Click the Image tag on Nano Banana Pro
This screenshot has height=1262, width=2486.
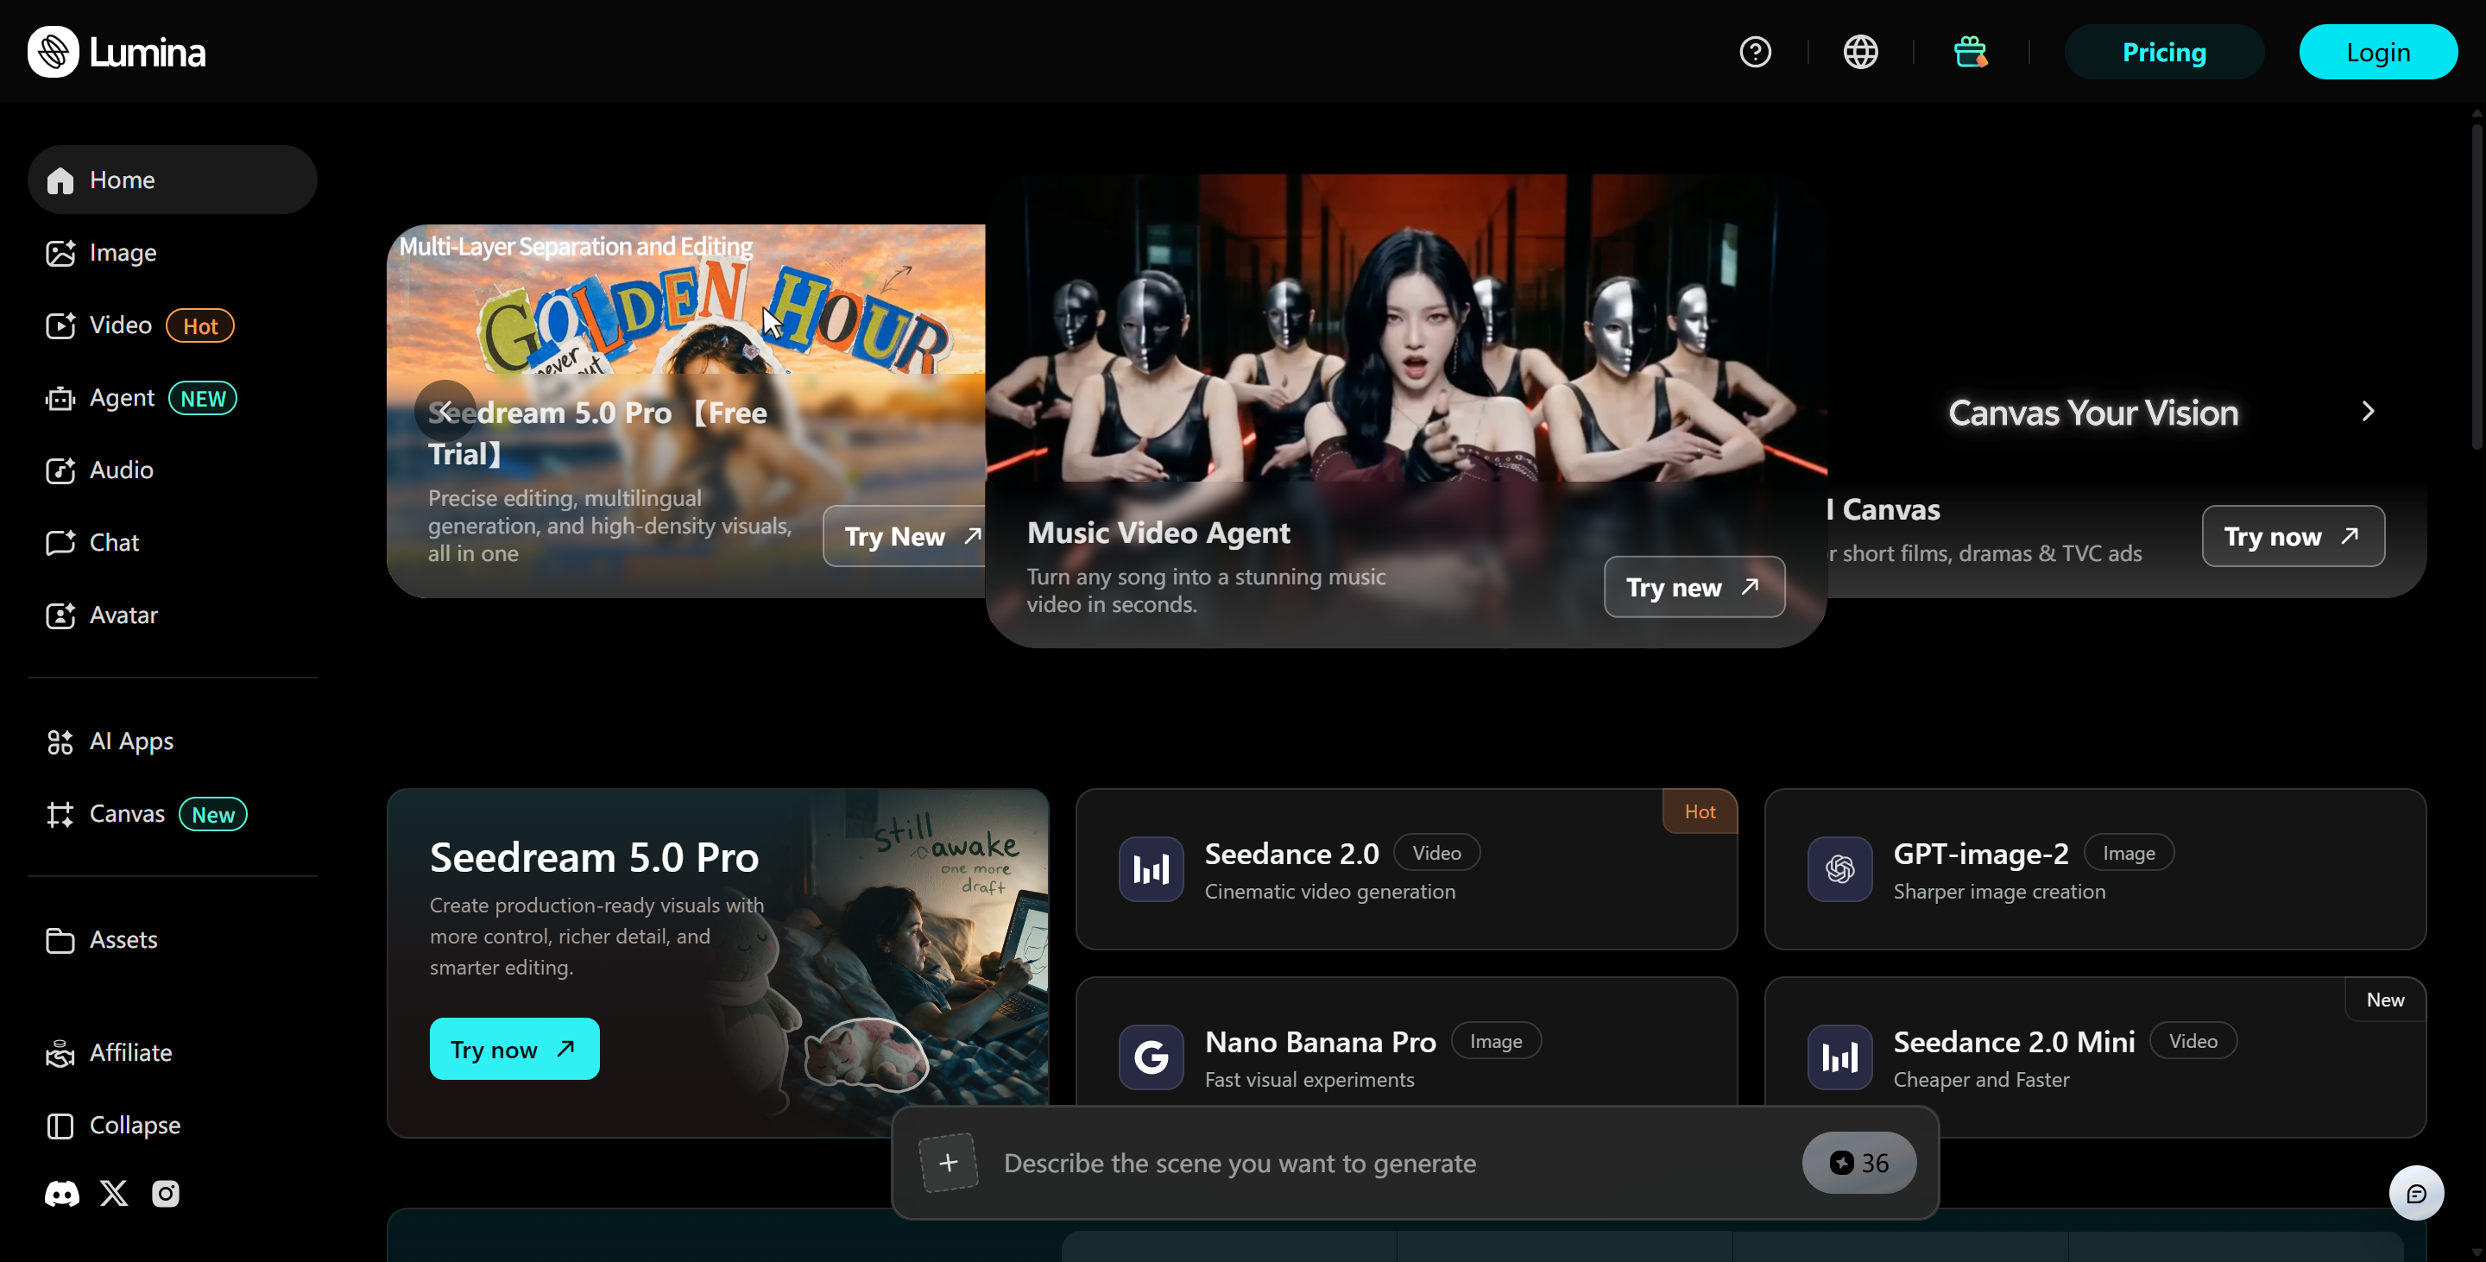click(x=1496, y=1041)
